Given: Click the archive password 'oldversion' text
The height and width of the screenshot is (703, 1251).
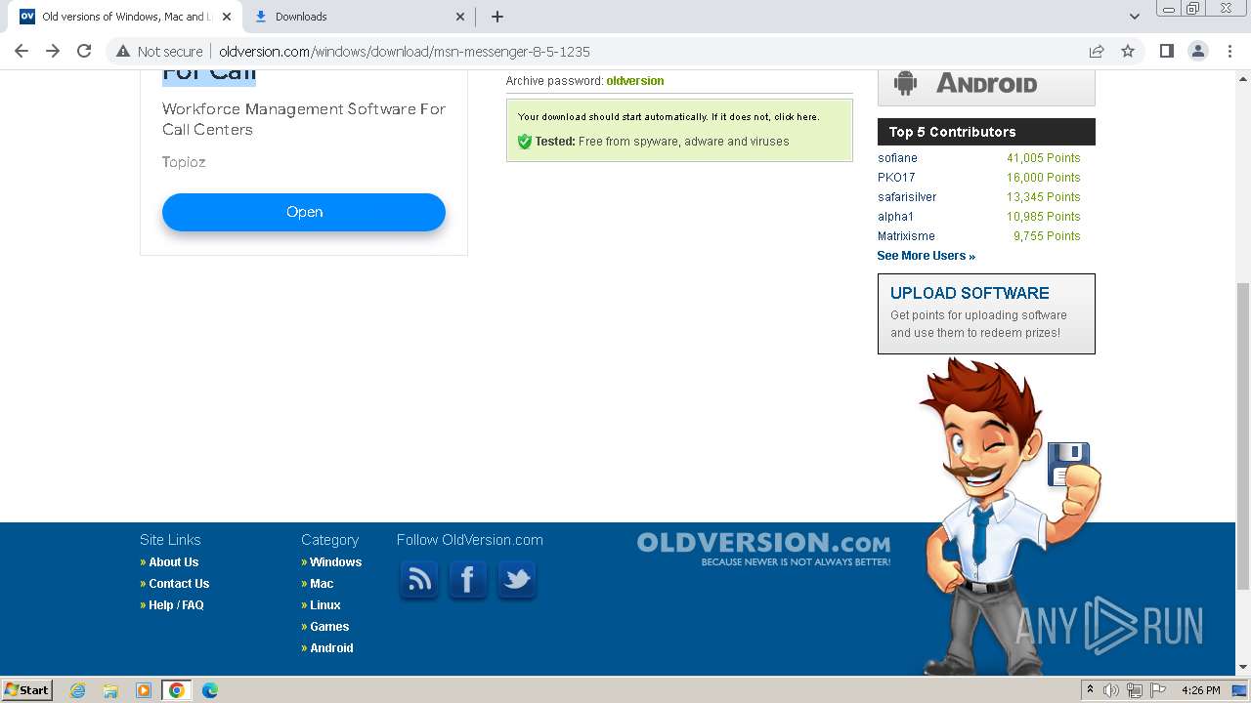Looking at the screenshot, I should tap(634, 81).
